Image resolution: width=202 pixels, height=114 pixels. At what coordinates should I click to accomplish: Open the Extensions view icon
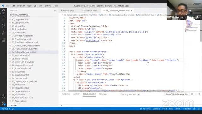click(3, 40)
